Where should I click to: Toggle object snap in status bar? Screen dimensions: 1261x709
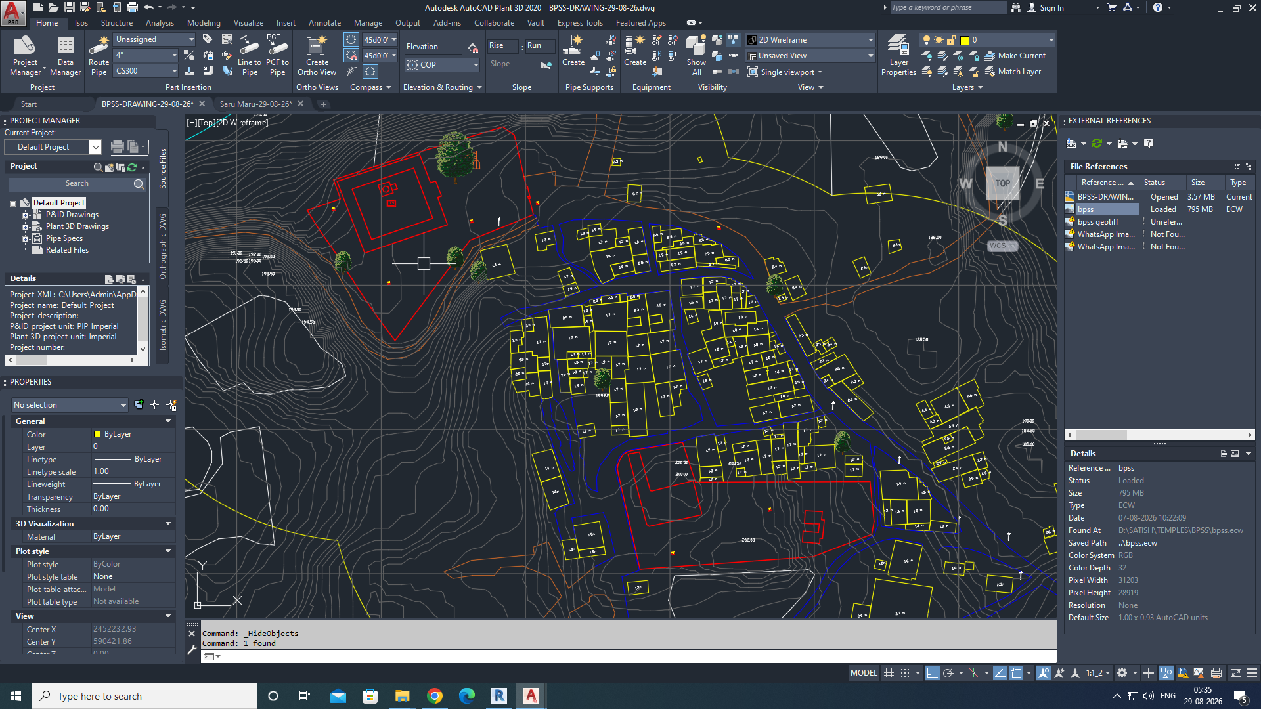[1016, 673]
